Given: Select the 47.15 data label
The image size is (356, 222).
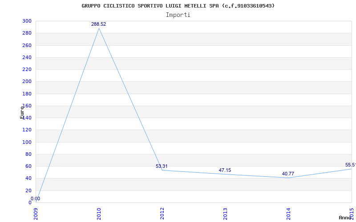Looking at the screenshot, I should click(225, 170).
